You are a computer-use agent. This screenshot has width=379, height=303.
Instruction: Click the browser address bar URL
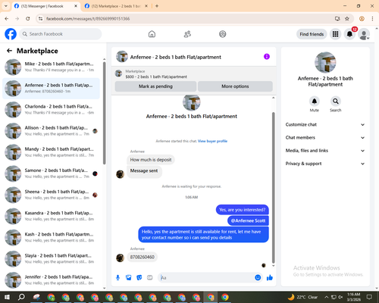point(88,19)
